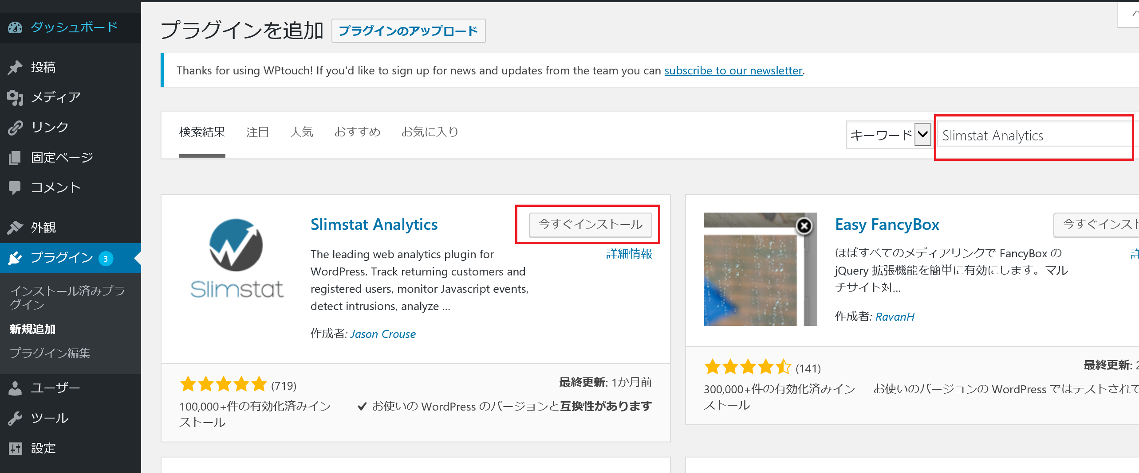This screenshot has height=473, width=1139.
Task: Select 新規追加 in plugin submenu
Action: click(x=33, y=329)
